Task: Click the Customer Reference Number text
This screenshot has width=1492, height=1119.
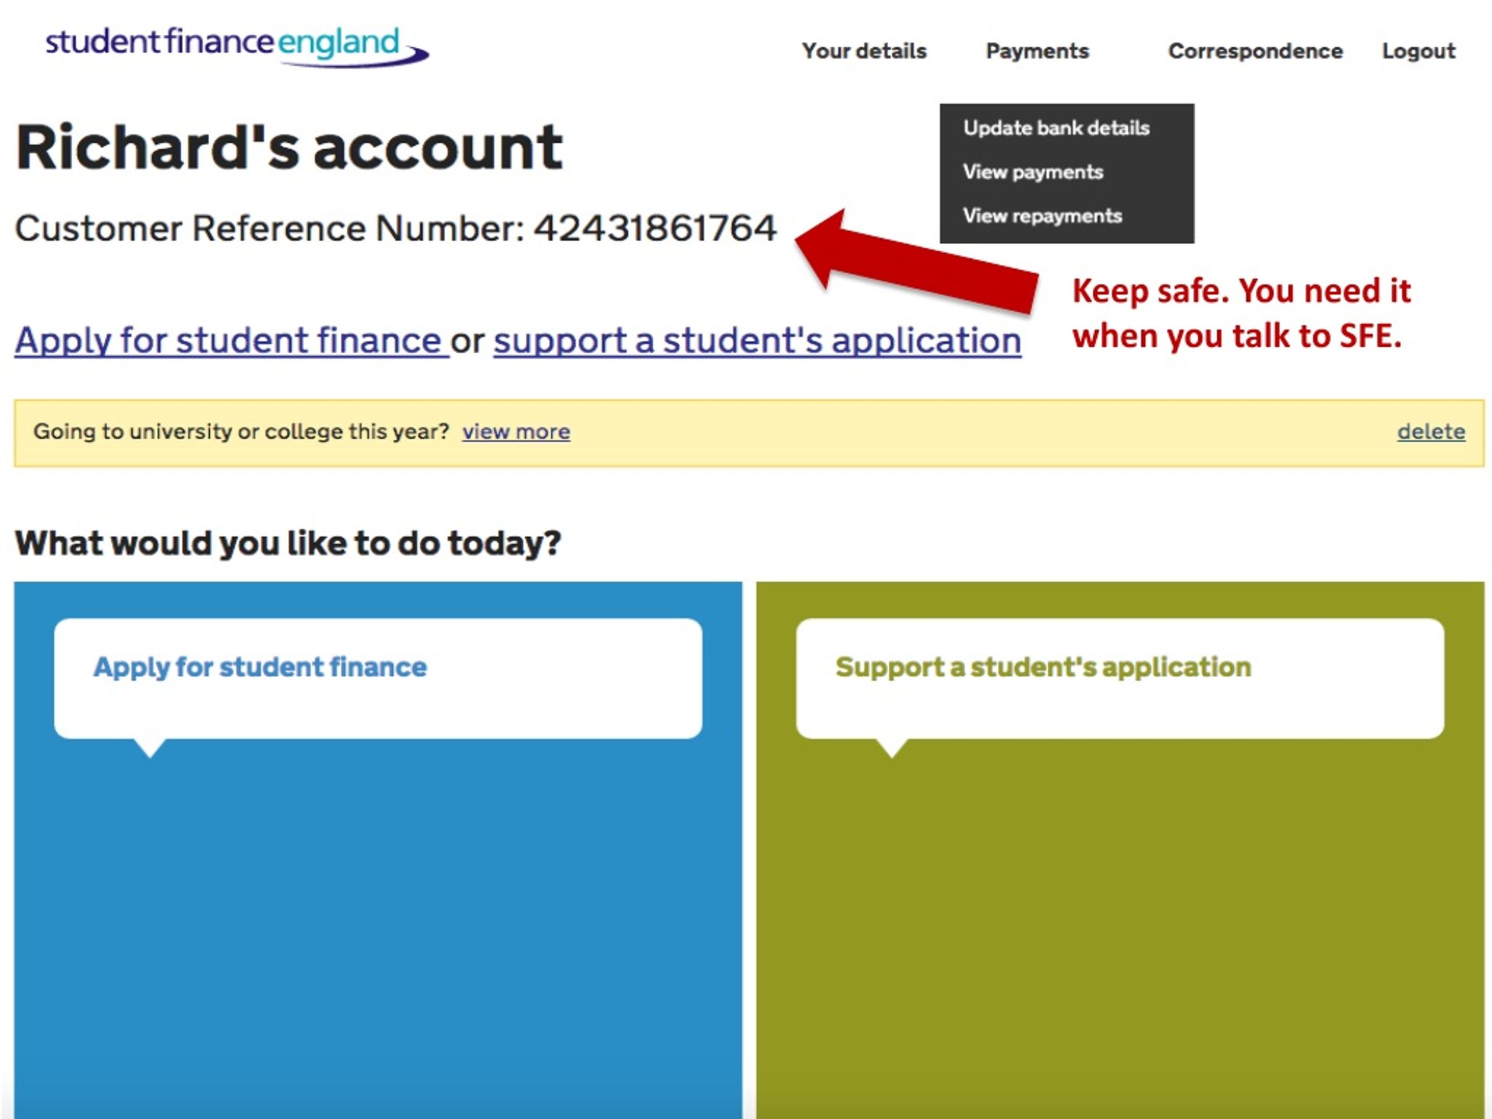Action: click(x=396, y=228)
